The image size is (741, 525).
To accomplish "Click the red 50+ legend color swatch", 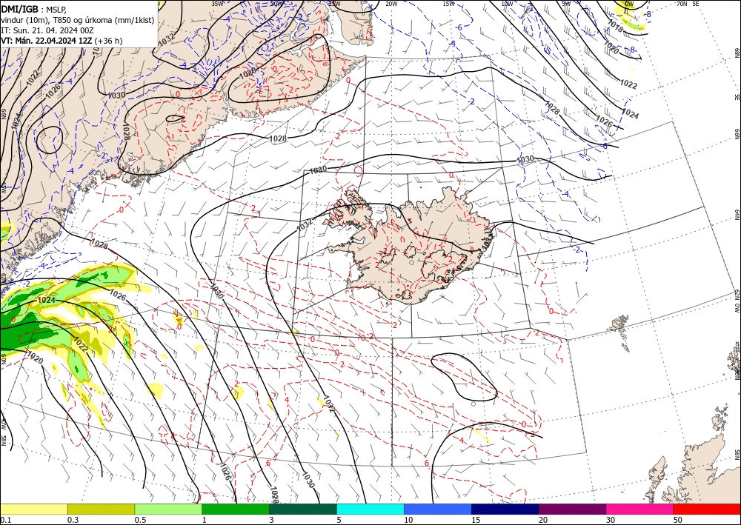I will tap(707, 509).
